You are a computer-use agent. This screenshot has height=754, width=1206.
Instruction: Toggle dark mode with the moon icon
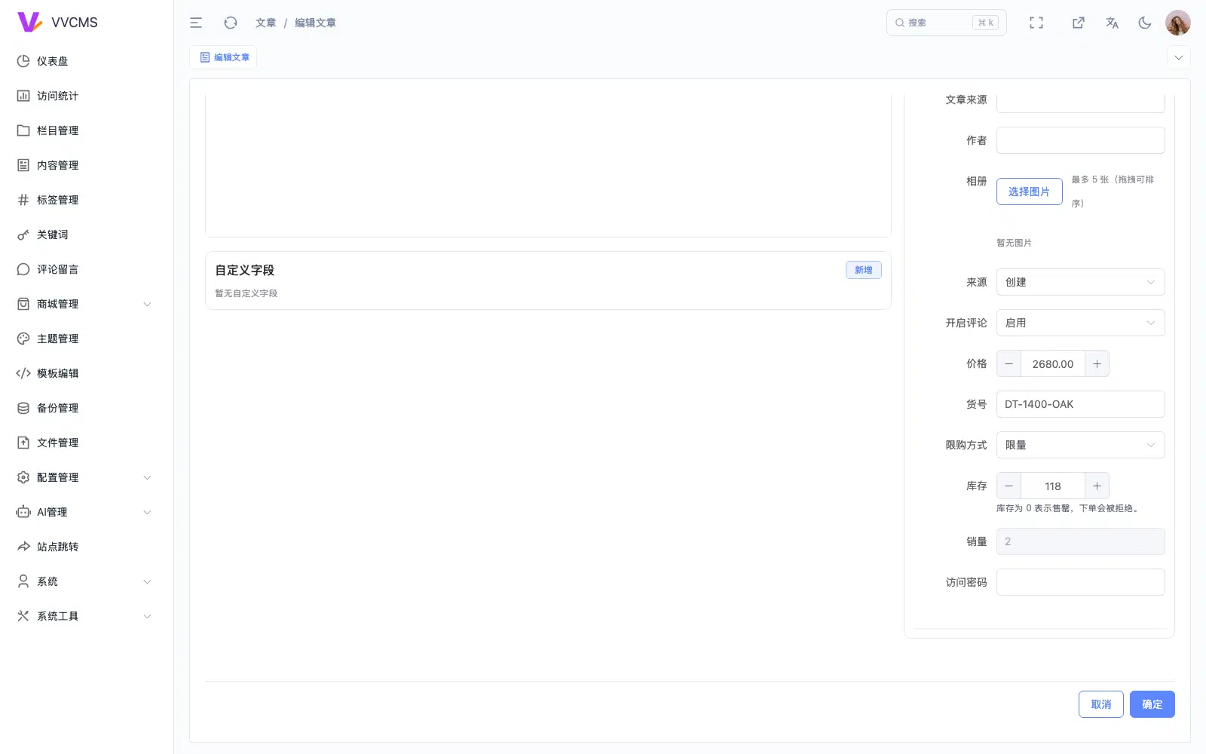pyautogui.click(x=1145, y=23)
